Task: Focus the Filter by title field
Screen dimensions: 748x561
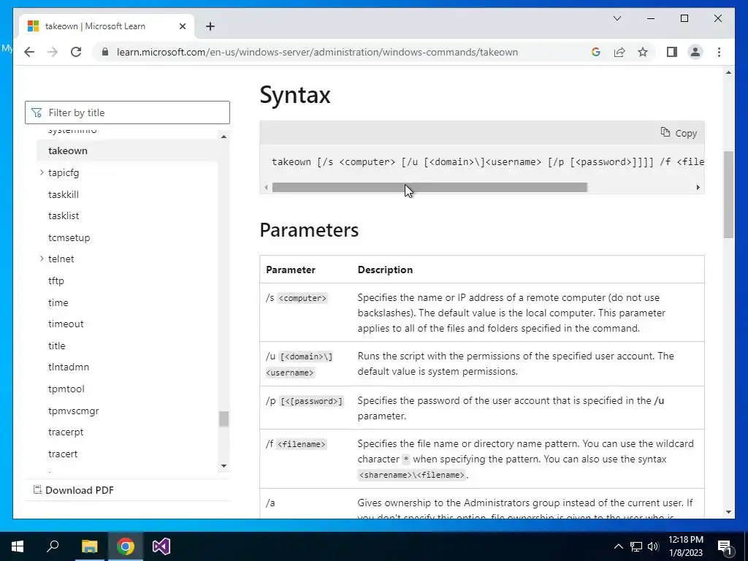Action: tap(127, 112)
